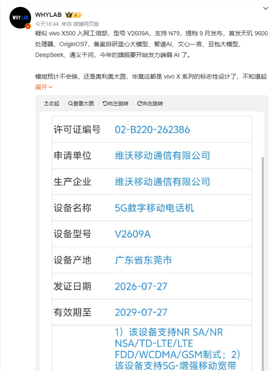Open the post options chevron menu
The width and height of the screenshot is (269, 371).
click(x=266, y=8)
